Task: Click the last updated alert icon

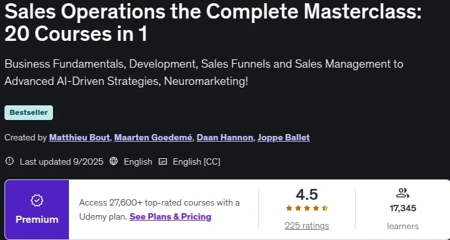Action: click(x=10, y=161)
